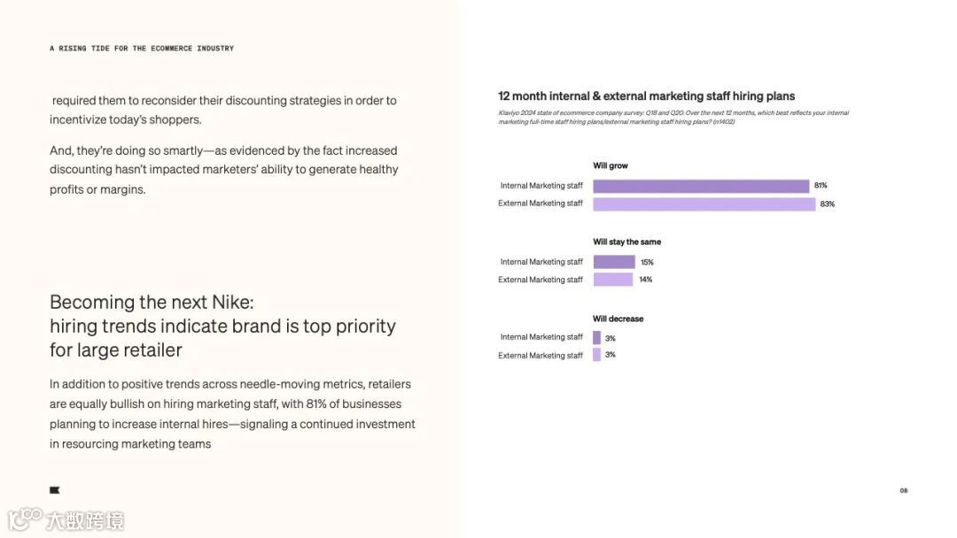Click the survey source footnote under chart title
The image size is (957, 538).
tap(673, 117)
